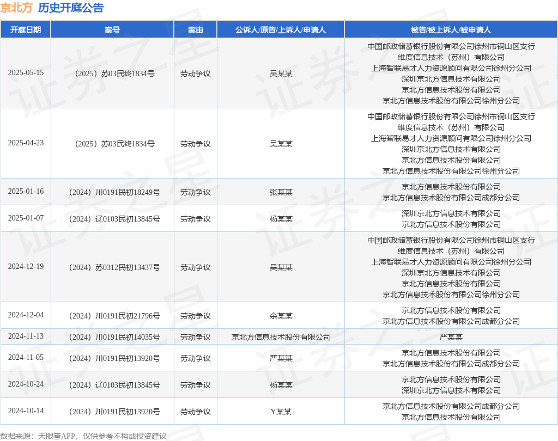Click 京北方…徐州分公司 defendant in the 2024-12-19 row
Image resolution: width=558 pixels, height=441 pixels.
click(x=451, y=295)
